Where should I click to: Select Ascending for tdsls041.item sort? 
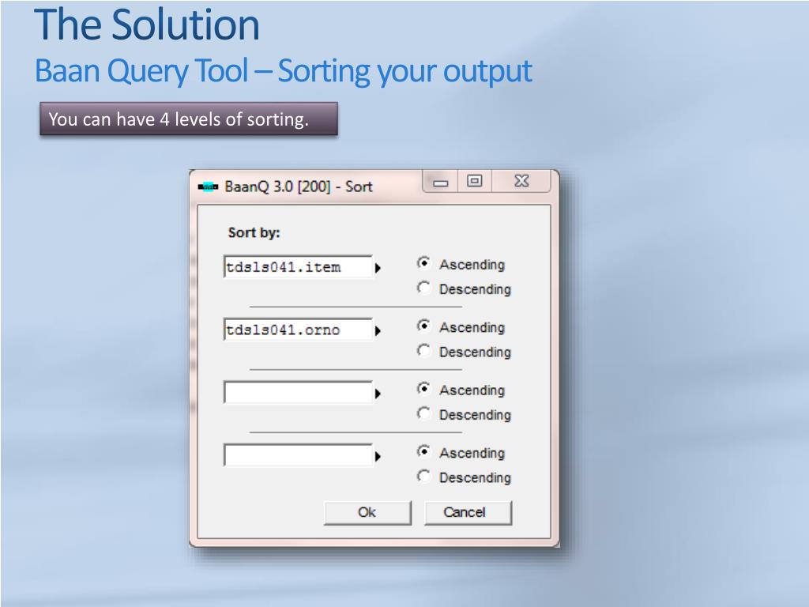423,263
